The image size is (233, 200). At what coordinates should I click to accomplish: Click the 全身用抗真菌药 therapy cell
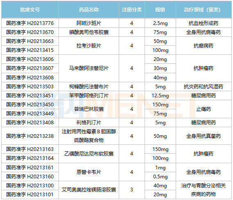[x=204, y=136]
